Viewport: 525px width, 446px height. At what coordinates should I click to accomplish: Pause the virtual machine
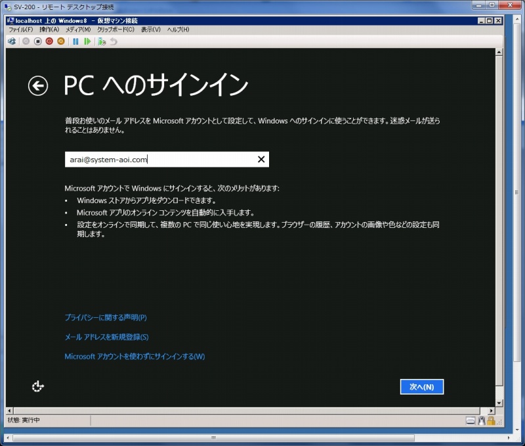pyautogui.click(x=75, y=41)
